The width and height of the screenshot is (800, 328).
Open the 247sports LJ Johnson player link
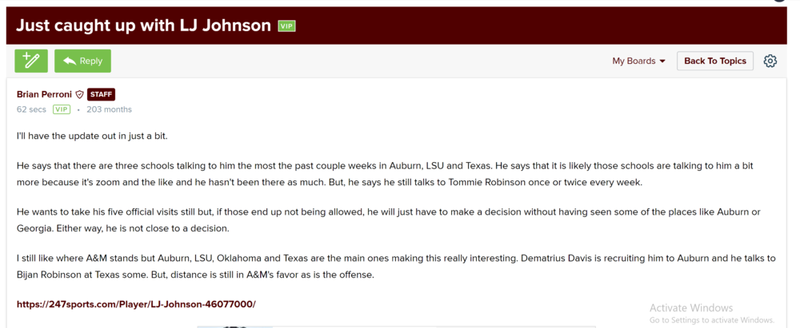pyautogui.click(x=136, y=304)
